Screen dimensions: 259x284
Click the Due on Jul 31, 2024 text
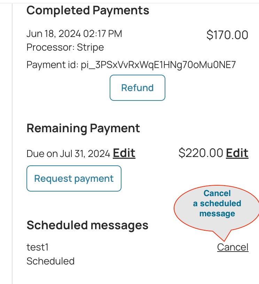tap(68, 154)
